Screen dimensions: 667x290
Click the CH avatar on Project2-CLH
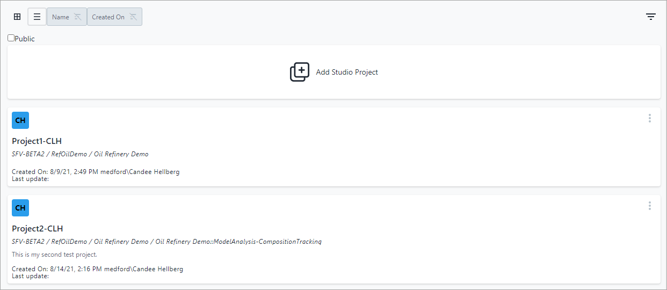(20, 208)
